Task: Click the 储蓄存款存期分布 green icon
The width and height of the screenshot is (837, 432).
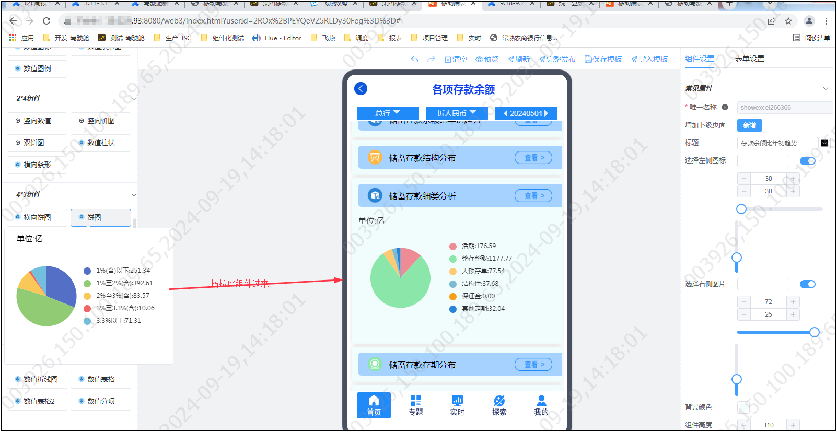Action: pyautogui.click(x=375, y=364)
